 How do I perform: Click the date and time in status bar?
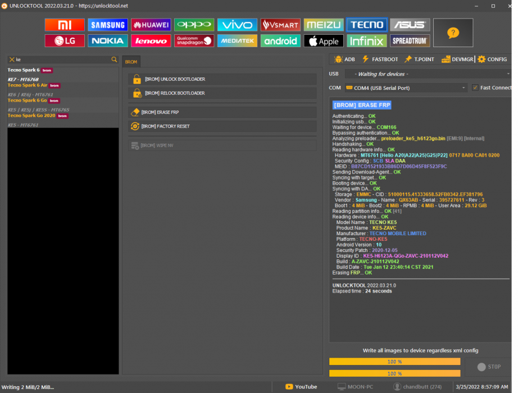[482, 387]
